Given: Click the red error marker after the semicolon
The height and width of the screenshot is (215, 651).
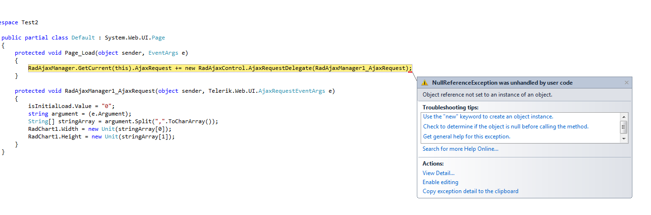Looking at the screenshot, I should (410, 72).
